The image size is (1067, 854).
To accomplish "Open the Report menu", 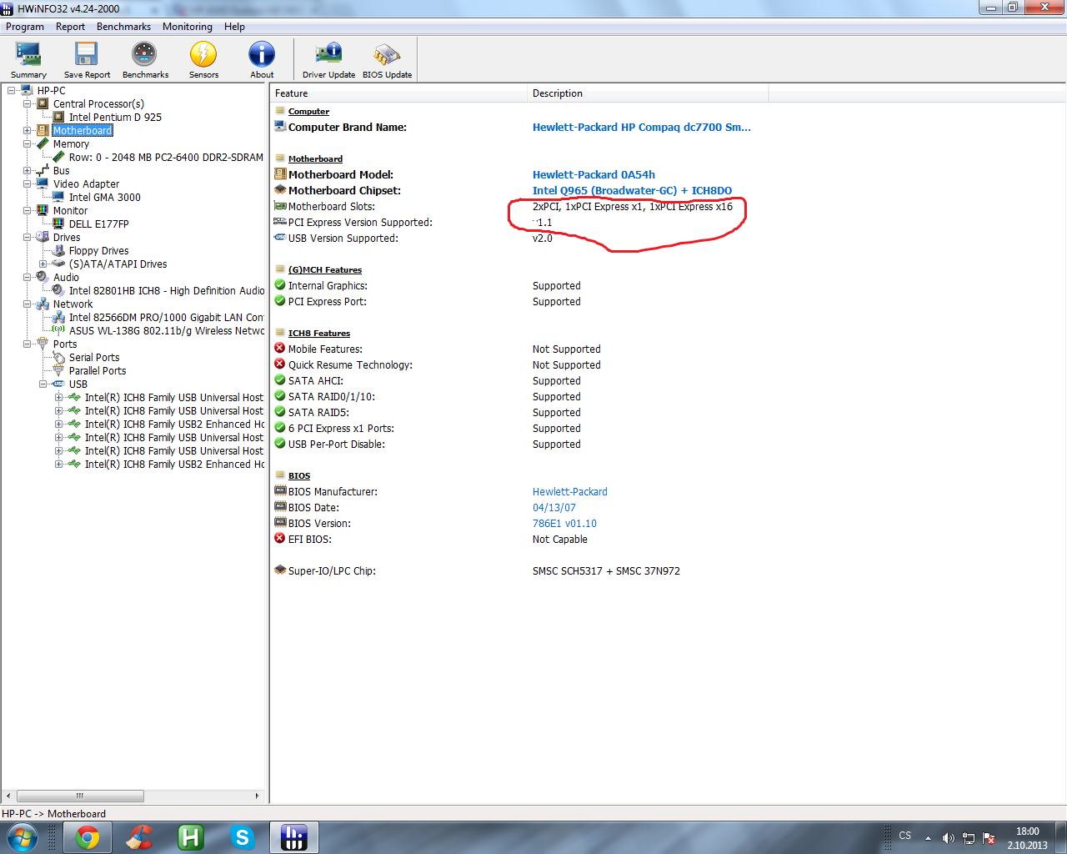I will [70, 27].
